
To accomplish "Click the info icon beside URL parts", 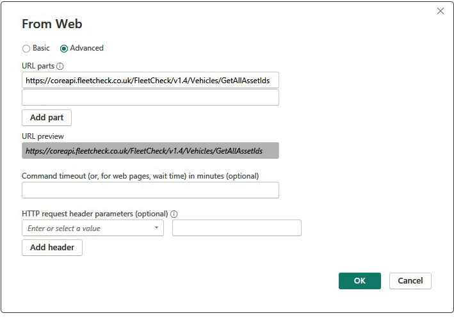I will click(60, 66).
